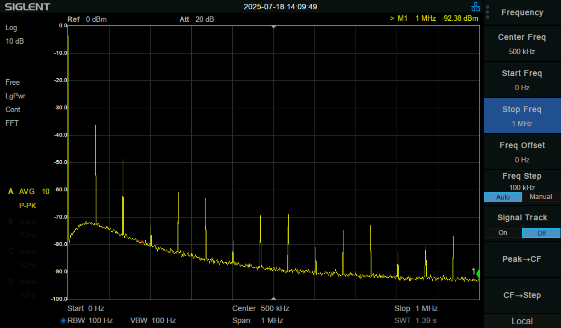Click the Ref 0 dBm readout
This screenshot has height=328, width=561.
click(x=87, y=19)
